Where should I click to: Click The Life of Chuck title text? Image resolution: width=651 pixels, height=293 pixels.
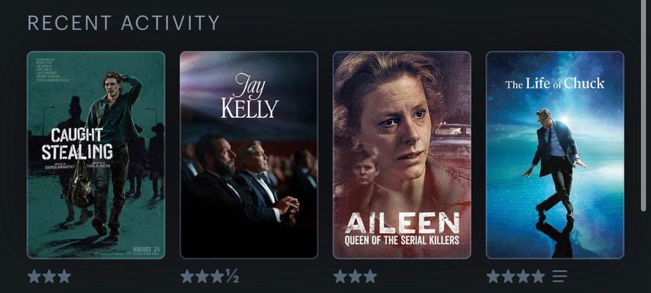click(x=555, y=83)
